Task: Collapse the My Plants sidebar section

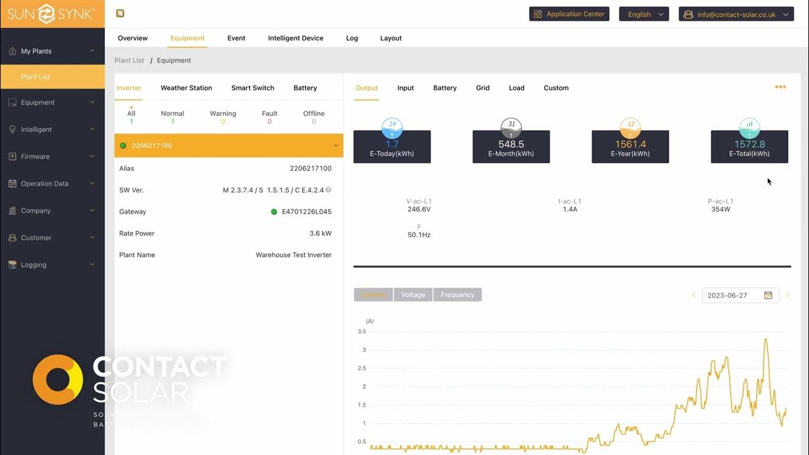Action: point(92,51)
